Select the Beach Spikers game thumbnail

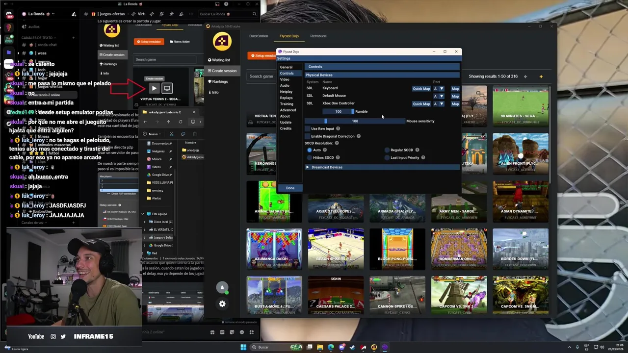click(336, 249)
